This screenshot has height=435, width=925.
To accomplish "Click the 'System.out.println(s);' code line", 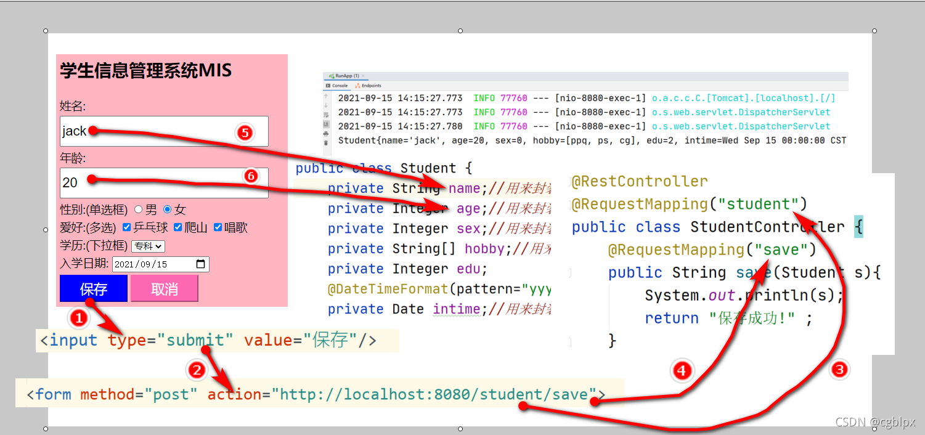I will tap(744, 295).
